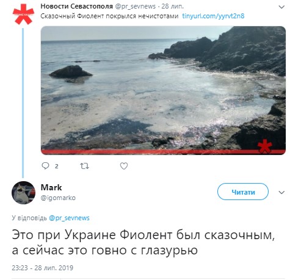Click the reply speech bubble icon

pyautogui.click(x=45, y=166)
